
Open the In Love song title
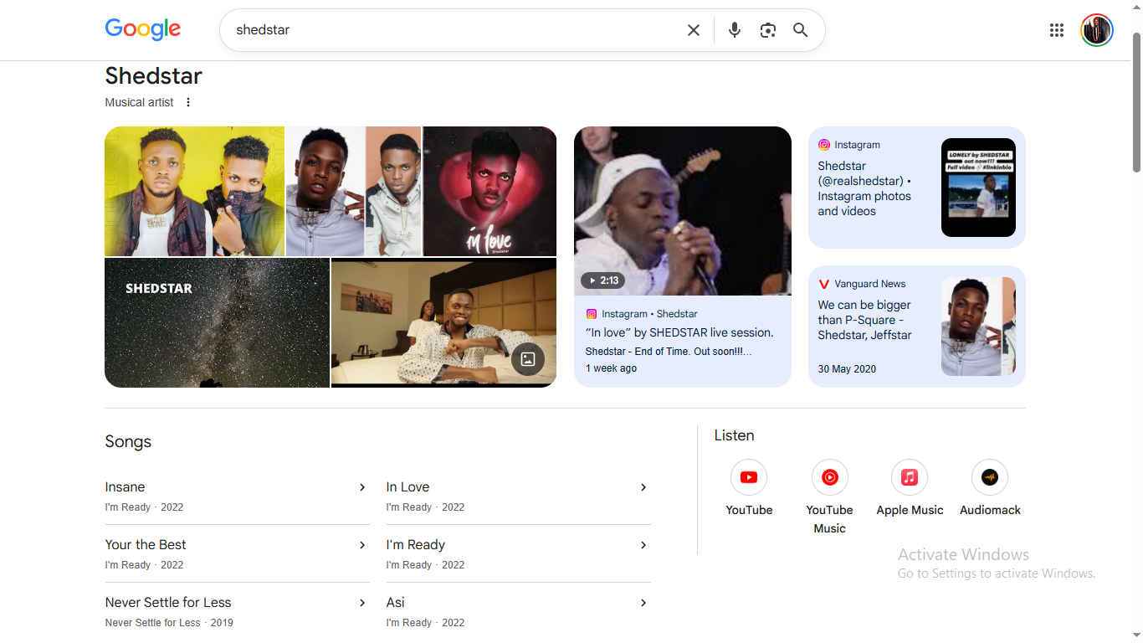407,487
